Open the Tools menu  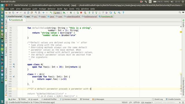[x=72, y=9]
